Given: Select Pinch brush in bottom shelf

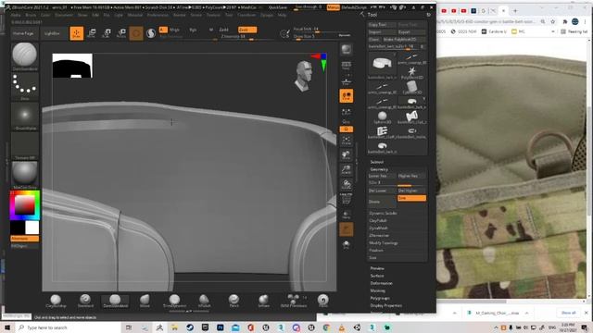Looking at the screenshot, I should (234, 301).
